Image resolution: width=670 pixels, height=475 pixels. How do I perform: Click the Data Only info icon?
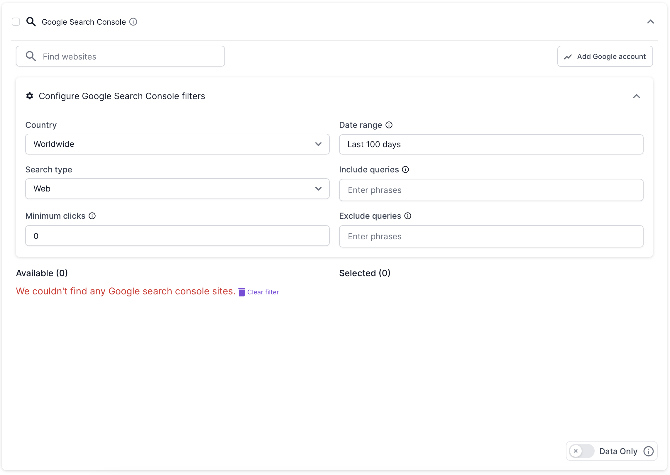tap(648, 451)
